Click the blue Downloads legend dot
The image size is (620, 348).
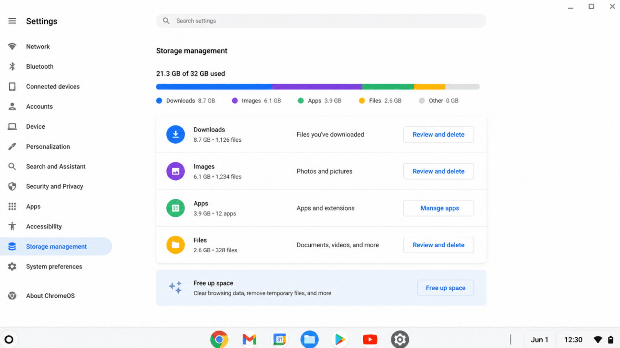tap(159, 101)
